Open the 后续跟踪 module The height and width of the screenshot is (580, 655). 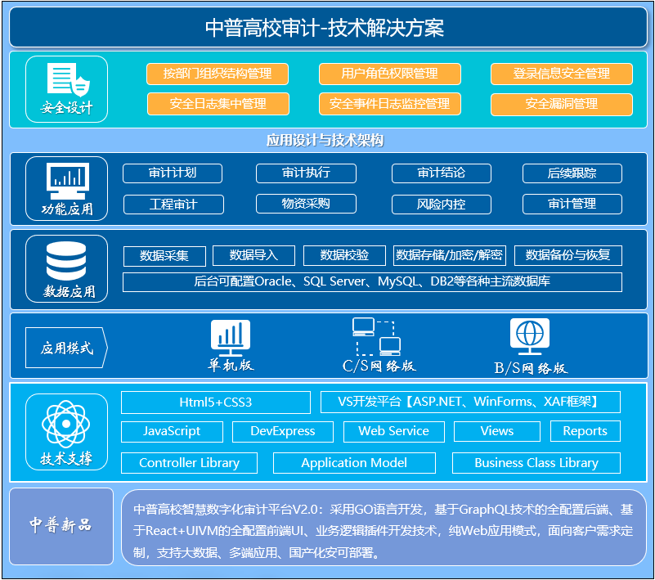pos(572,173)
